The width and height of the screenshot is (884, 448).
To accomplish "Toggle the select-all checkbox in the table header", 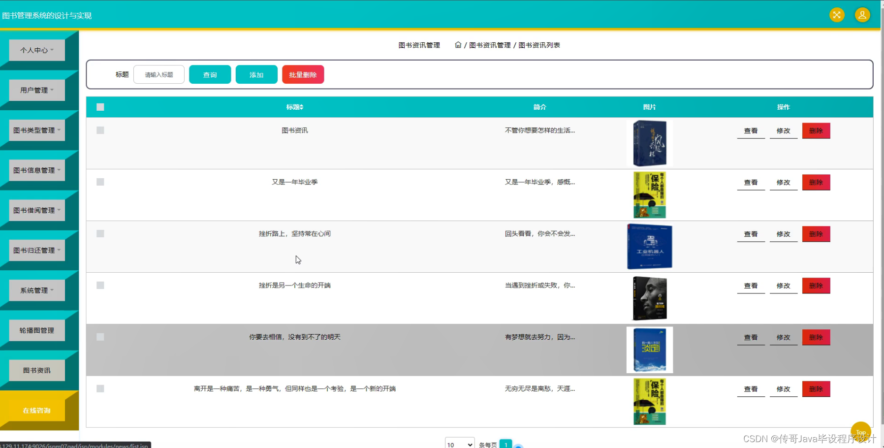I will (x=100, y=107).
